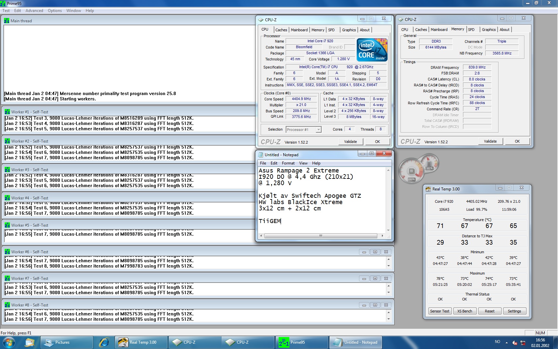The image size is (558, 349).
Task: Open the Test menu in Prime95
Action: pos(6,11)
